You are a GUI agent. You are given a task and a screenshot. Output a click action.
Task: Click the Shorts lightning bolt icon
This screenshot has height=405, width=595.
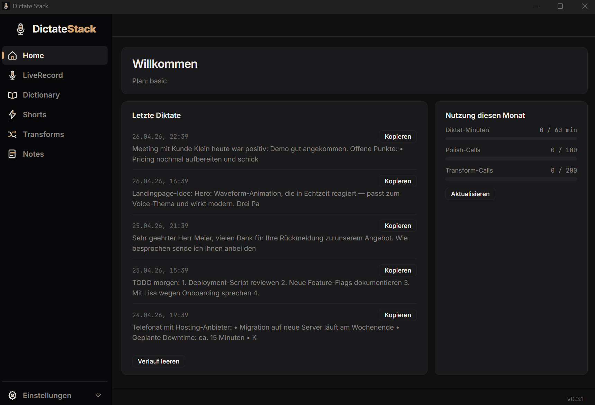12,114
